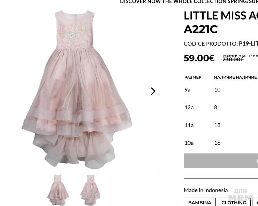258x206 pixels.
Task: Select the back view dress thumbnail
Action: pyautogui.click(x=90, y=190)
